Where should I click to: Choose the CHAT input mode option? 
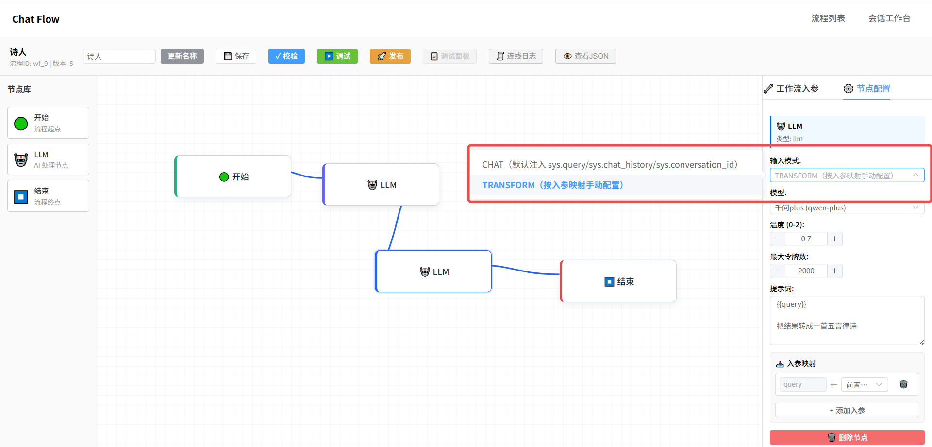tap(615, 165)
